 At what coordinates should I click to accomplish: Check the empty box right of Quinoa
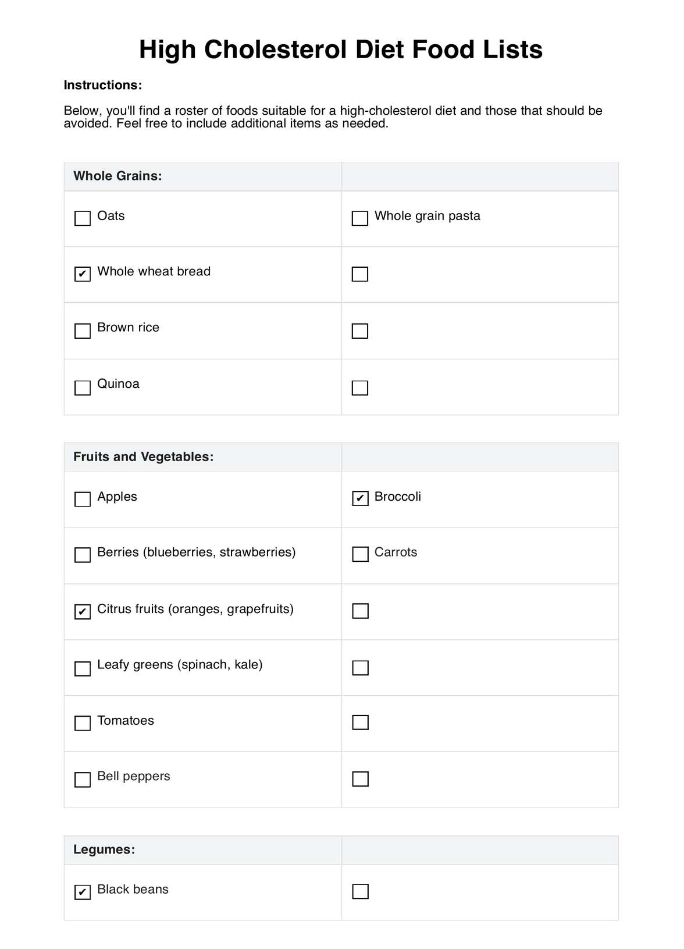point(360,388)
